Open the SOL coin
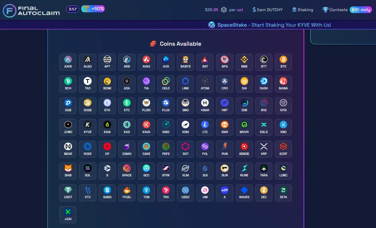The height and width of the screenshot is (228, 376). coord(88,171)
